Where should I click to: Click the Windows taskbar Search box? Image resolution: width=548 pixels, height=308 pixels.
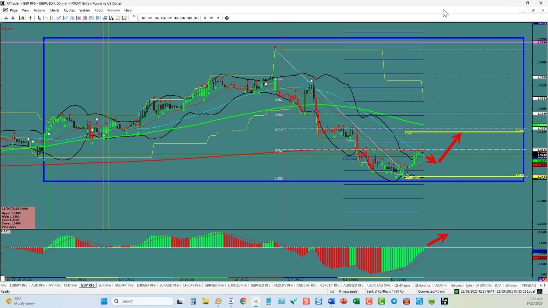[x=142, y=301]
